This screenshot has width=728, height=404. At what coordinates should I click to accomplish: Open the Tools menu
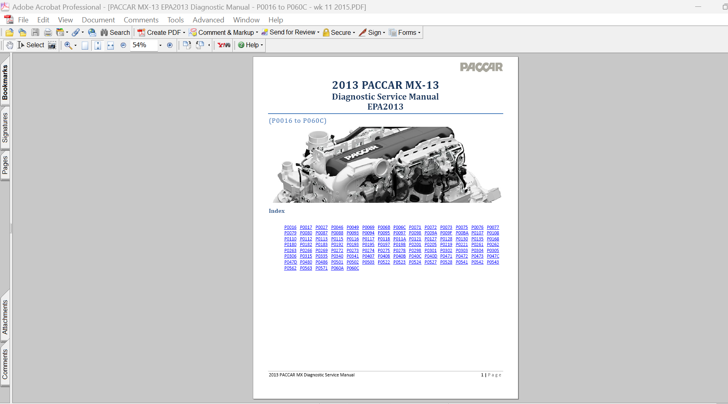175,20
